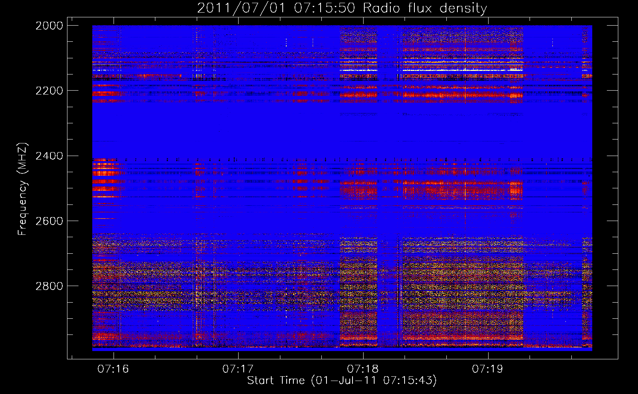This screenshot has width=638, height=394.
Task: Click the "Start Time (01-Jul-11 07:15:43)" axis label
Action: [x=342, y=381]
